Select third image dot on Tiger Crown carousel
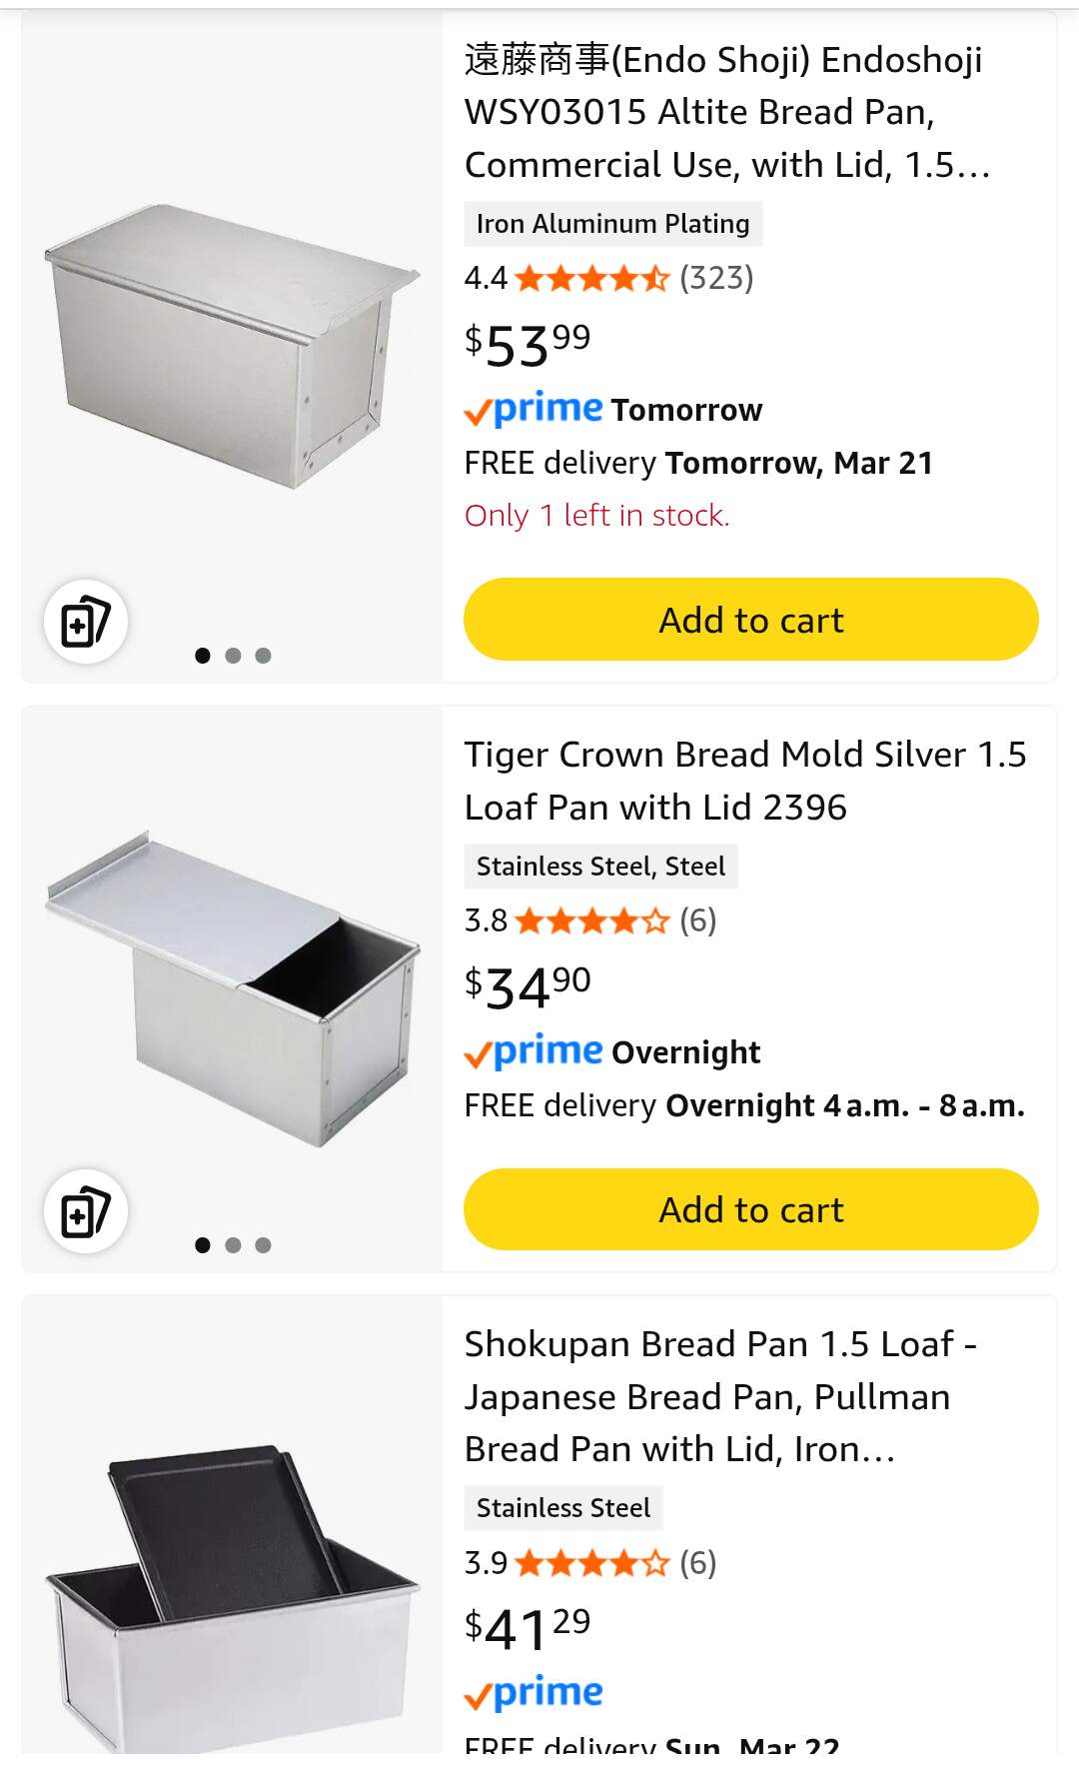Viewport: 1079px width, 1773px height. [264, 1245]
